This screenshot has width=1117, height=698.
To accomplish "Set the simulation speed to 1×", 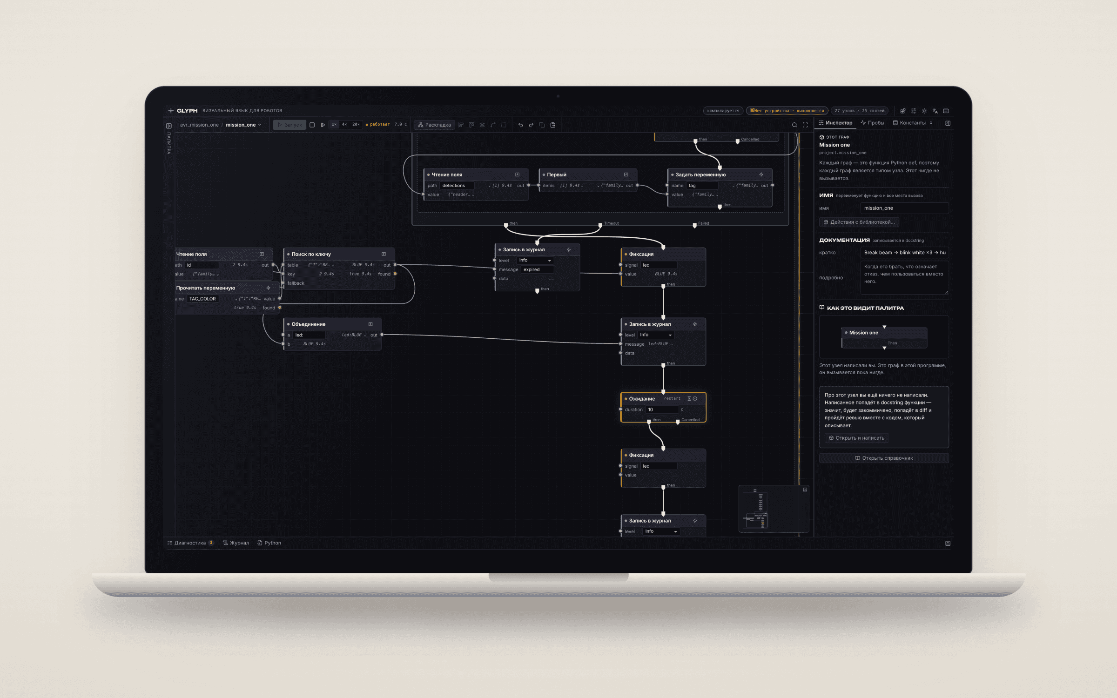I will click(x=334, y=125).
